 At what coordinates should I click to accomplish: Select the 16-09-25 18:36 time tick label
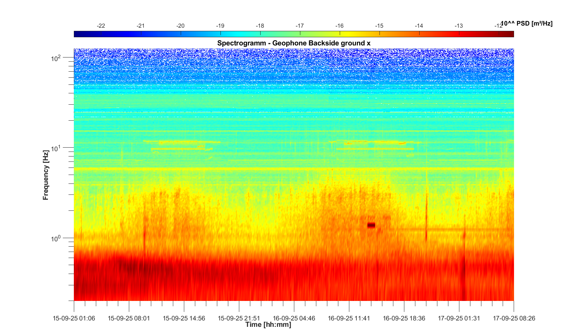[x=404, y=318]
